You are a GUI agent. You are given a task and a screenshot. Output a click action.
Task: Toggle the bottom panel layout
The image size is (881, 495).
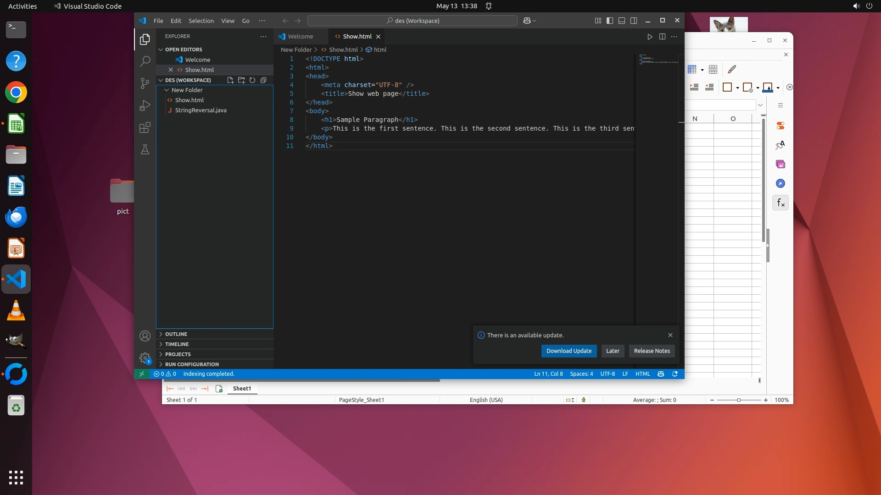(x=622, y=21)
